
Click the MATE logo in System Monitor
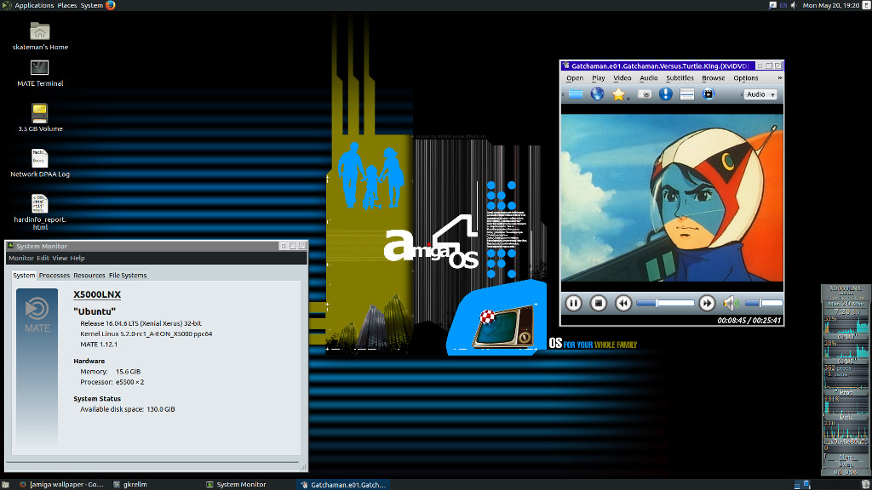(37, 315)
